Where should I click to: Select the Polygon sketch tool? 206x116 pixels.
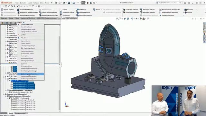coord(12,6)
